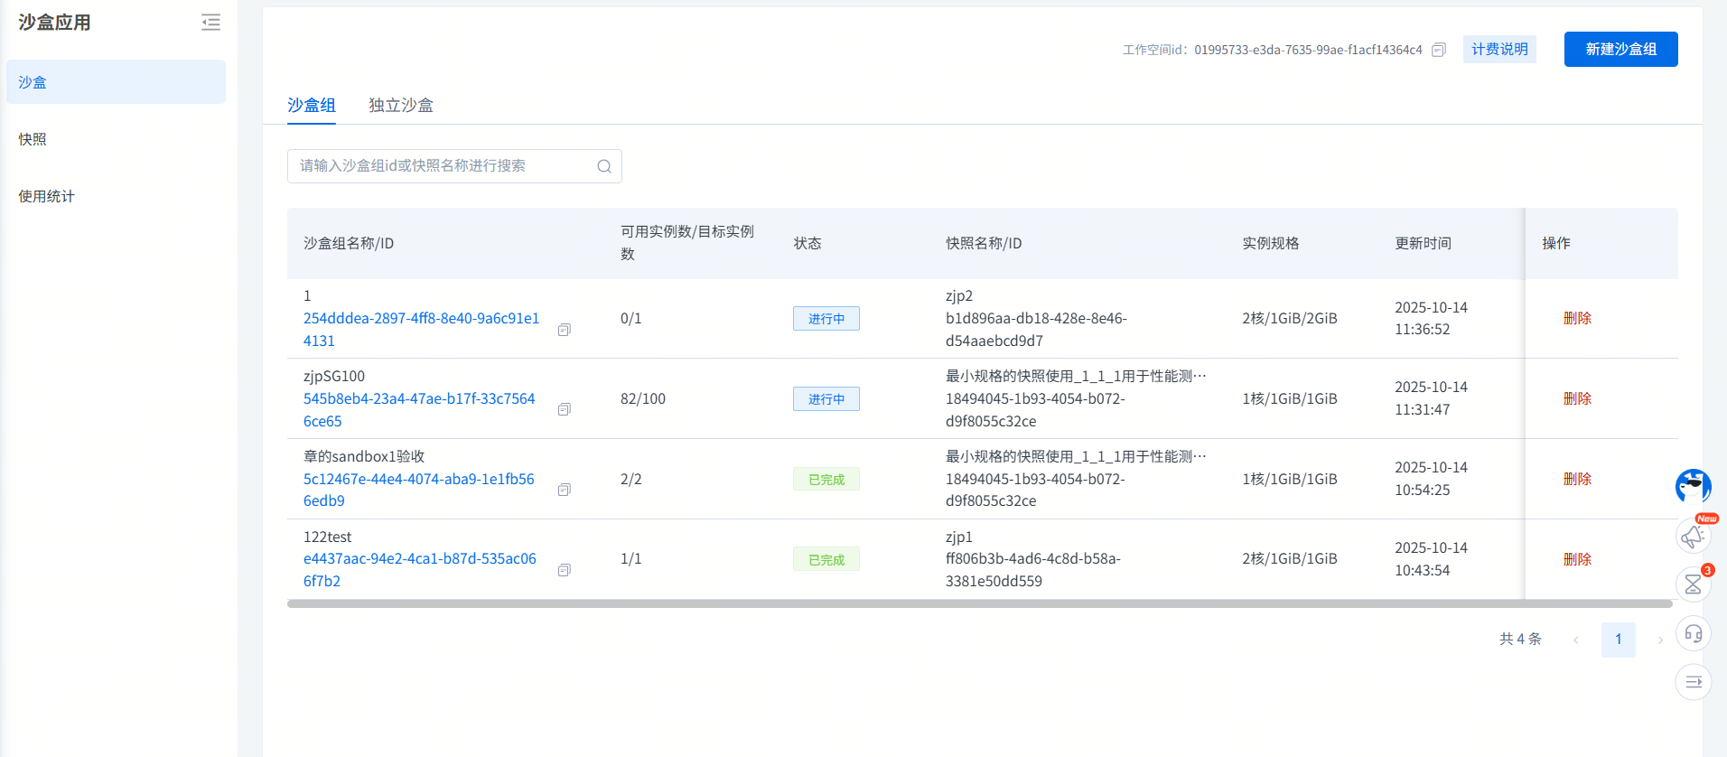Open 快照 in sidebar
The height and width of the screenshot is (757, 1727).
pos(33,139)
